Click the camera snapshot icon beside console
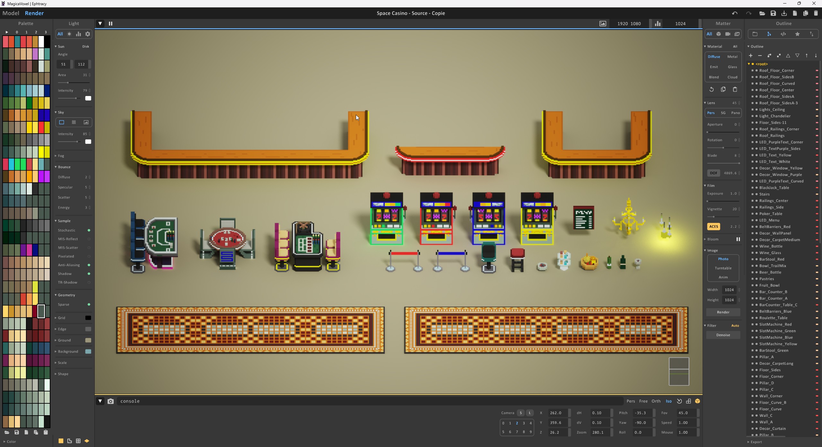This screenshot has width=822, height=447. (x=110, y=401)
